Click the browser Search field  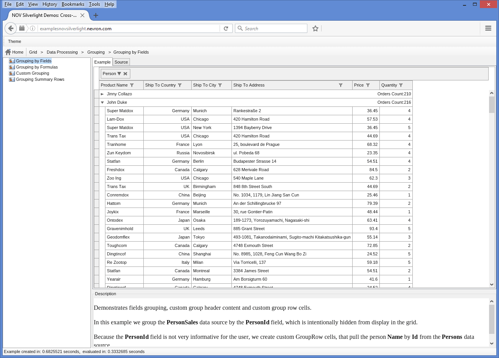pyautogui.click(x=271, y=28)
